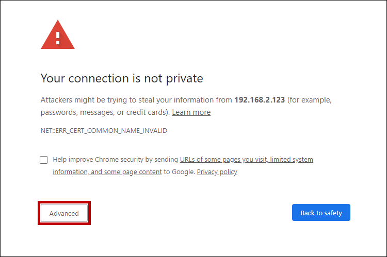
Task: Click the bold 192.168.2.123 address
Action: click(x=260, y=99)
